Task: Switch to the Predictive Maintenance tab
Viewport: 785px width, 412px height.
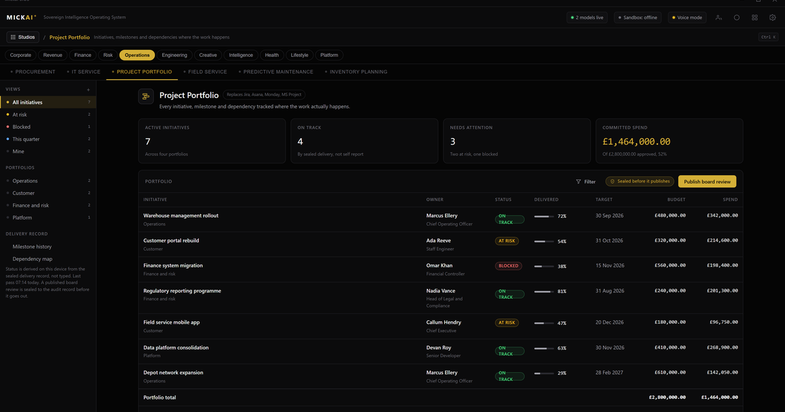Action: (276, 72)
